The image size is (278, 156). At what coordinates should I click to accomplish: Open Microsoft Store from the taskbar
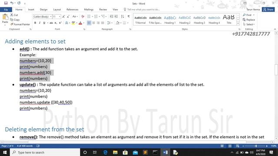125,152
